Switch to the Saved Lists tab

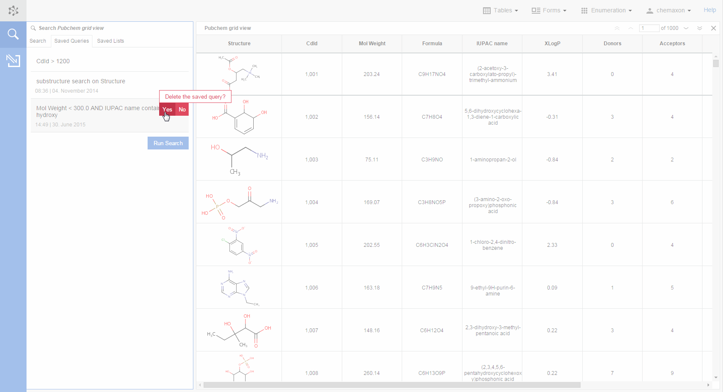110,41
